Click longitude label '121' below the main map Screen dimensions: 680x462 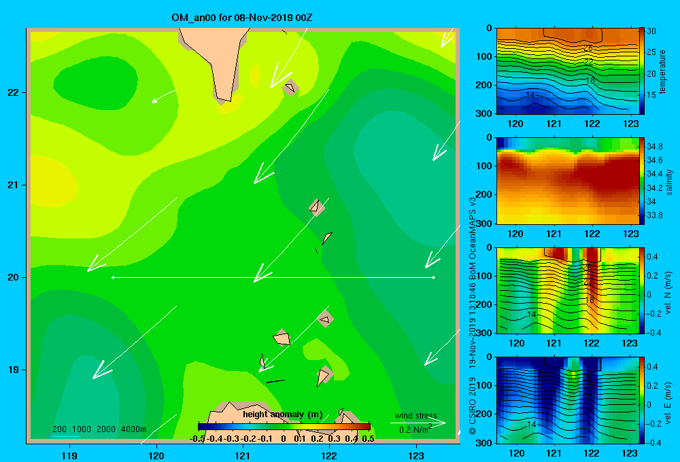coord(243,455)
